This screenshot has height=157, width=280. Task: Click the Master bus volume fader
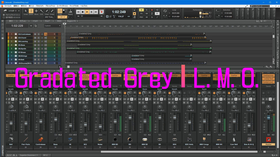tap(268, 117)
